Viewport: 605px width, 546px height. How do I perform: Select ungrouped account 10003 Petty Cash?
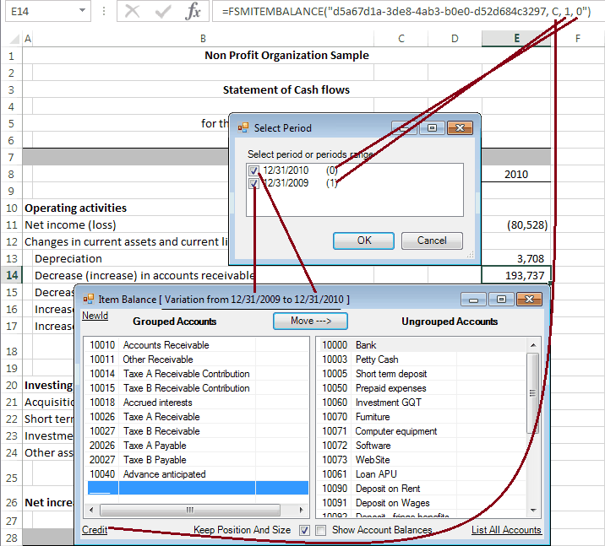coord(422,359)
